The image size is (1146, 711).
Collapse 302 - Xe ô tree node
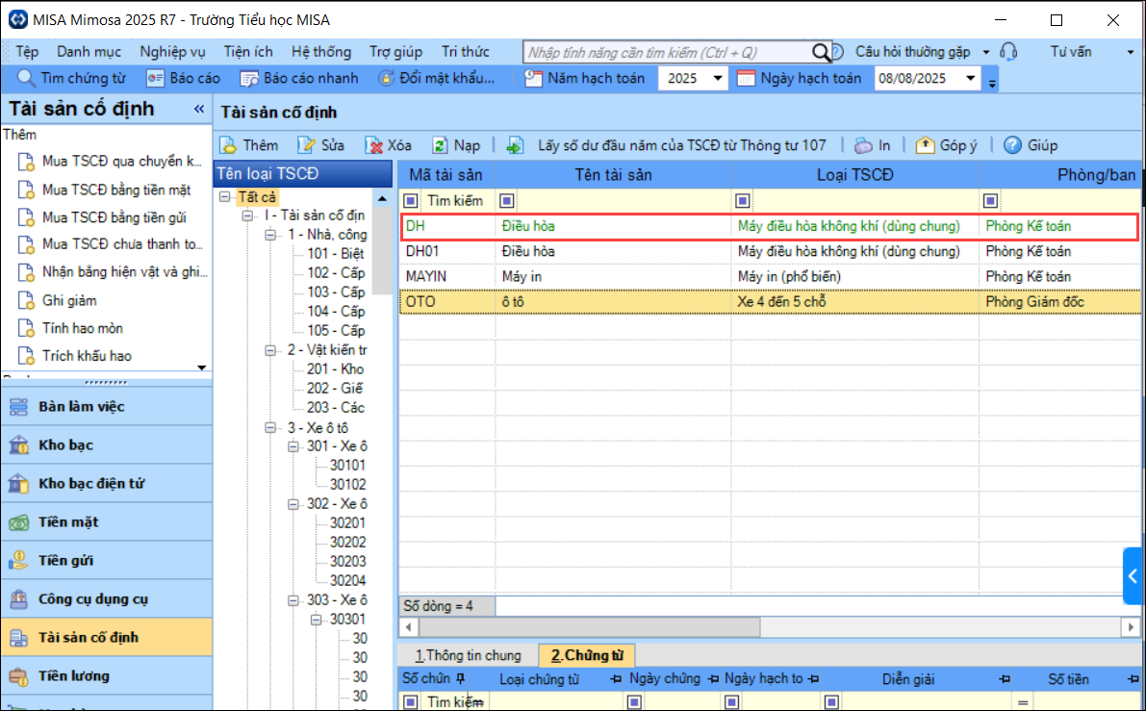tap(293, 504)
